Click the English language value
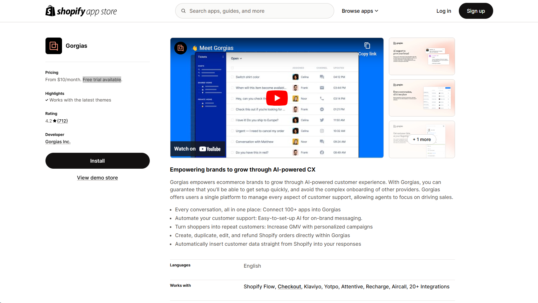 pos(252,266)
